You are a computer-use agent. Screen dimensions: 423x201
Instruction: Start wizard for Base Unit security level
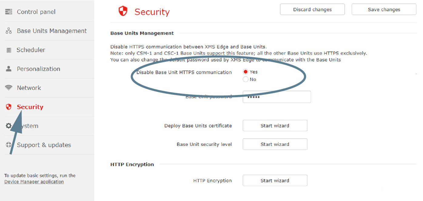[x=275, y=144]
